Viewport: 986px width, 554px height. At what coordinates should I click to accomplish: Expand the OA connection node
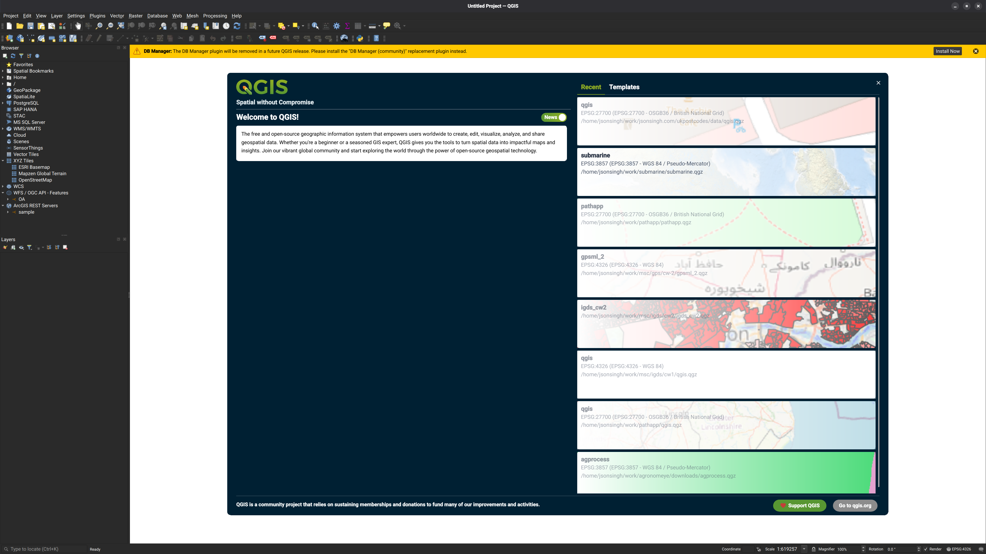click(x=8, y=199)
